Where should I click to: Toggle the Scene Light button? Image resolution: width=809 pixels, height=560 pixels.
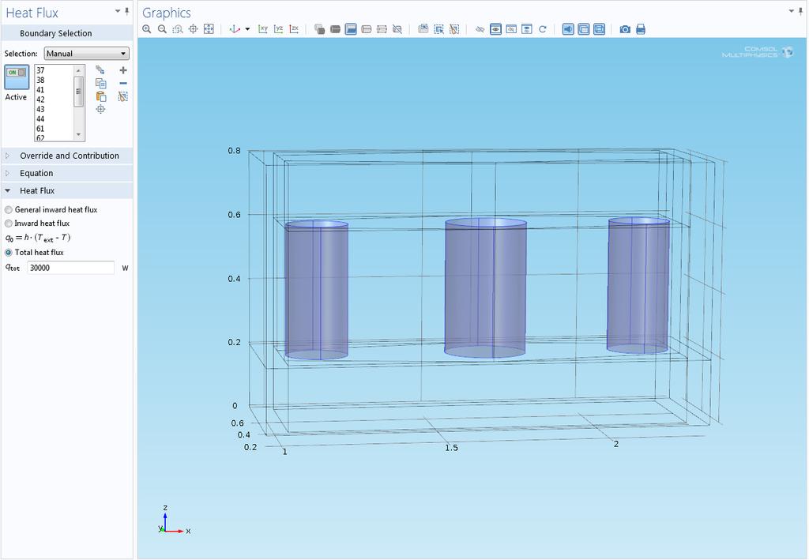pos(568,29)
